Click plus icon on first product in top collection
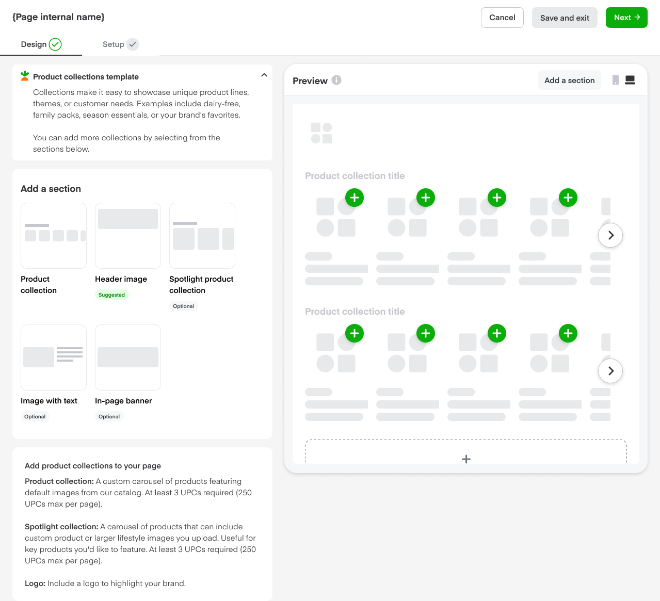 (x=355, y=198)
